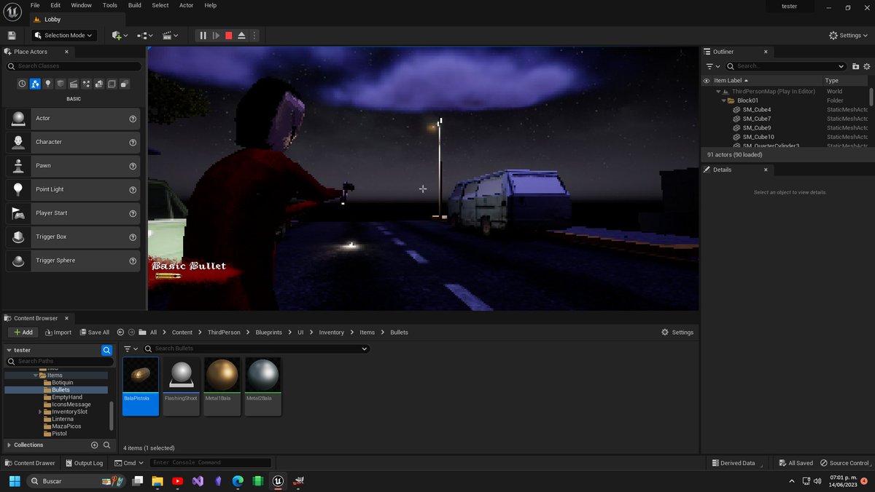The height and width of the screenshot is (492, 875).
Task: Stop the play session with the red square
Action: [229, 35]
